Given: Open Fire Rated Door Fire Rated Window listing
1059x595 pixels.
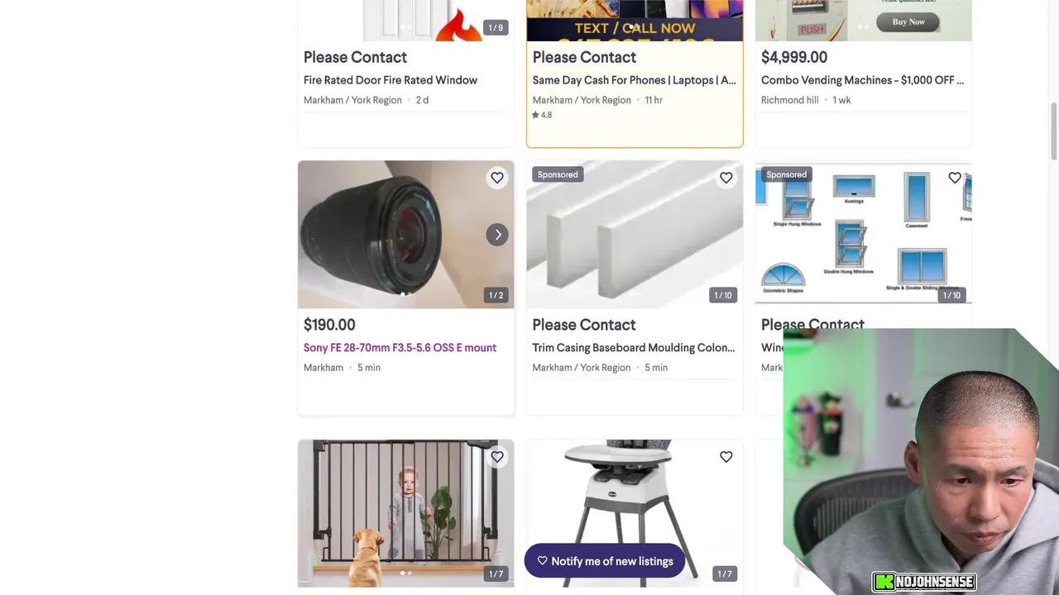Looking at the screenshot, I should pyautogui.click(x=391, y=80).
